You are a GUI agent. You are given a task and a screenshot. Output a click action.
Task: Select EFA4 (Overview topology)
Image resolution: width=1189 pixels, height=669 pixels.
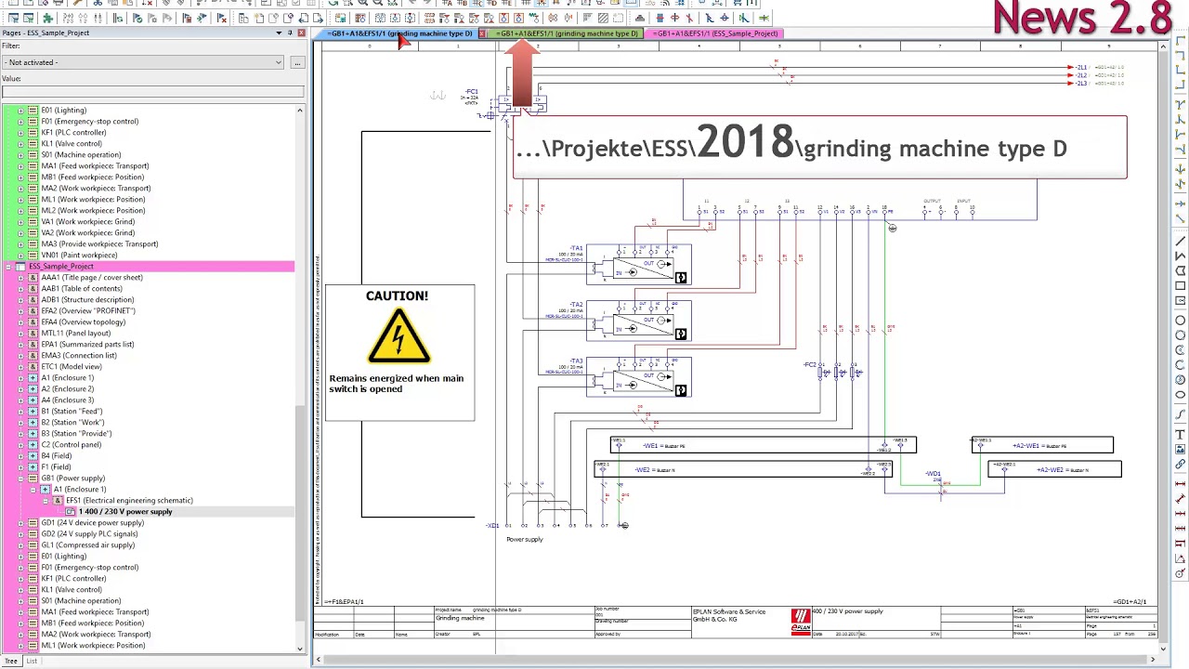(x=84, y=321)
